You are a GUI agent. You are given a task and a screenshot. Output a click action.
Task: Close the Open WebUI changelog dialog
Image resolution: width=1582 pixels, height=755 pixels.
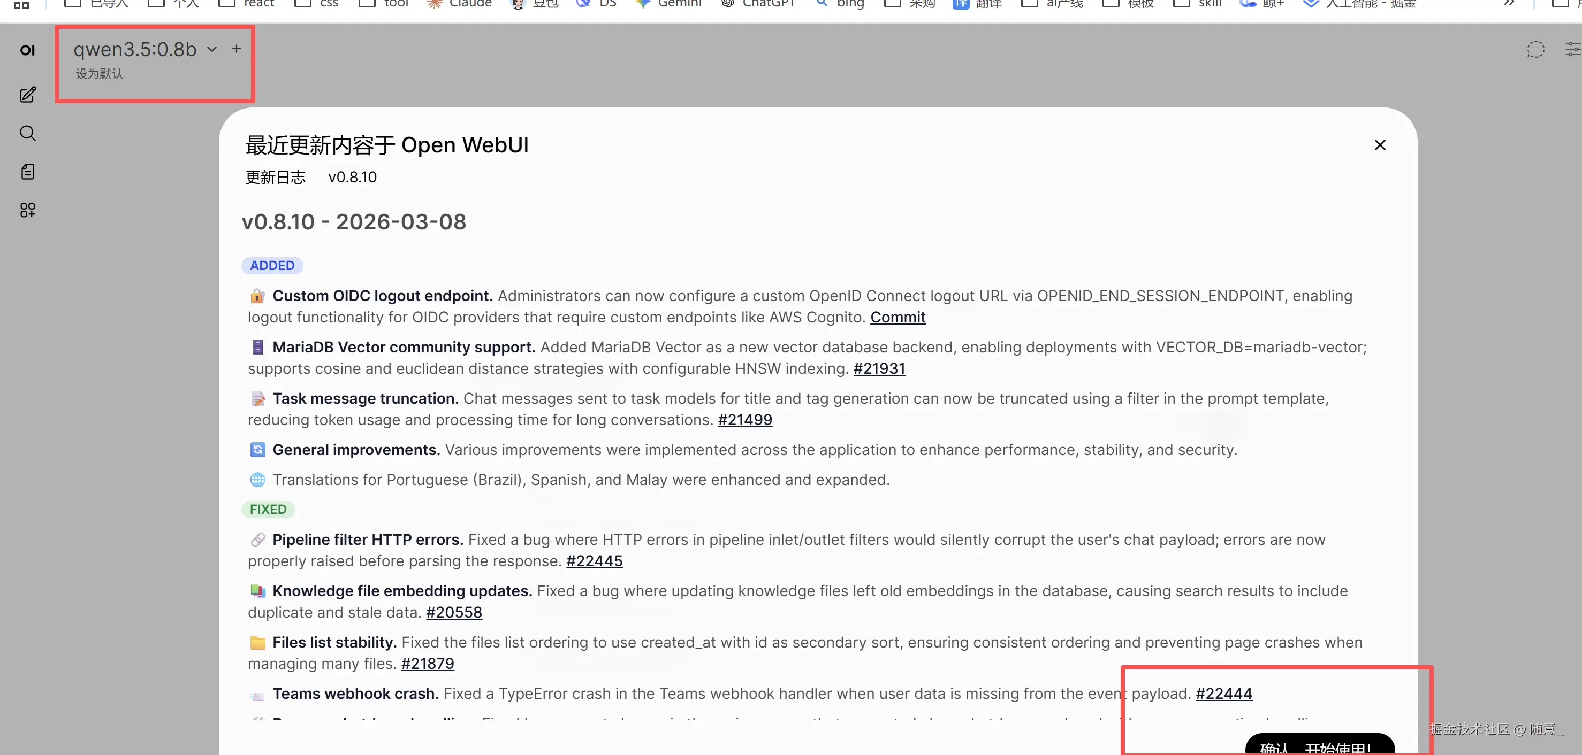pos(1380,145)
